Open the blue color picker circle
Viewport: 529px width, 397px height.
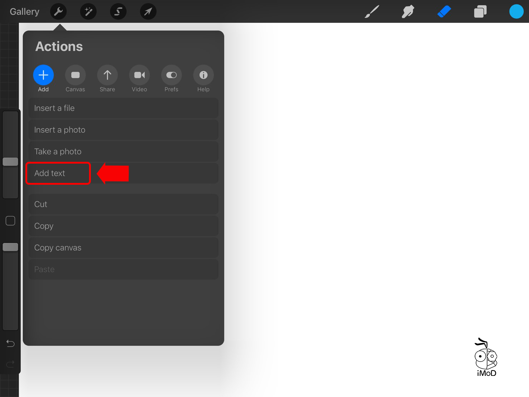coord(516,11)
